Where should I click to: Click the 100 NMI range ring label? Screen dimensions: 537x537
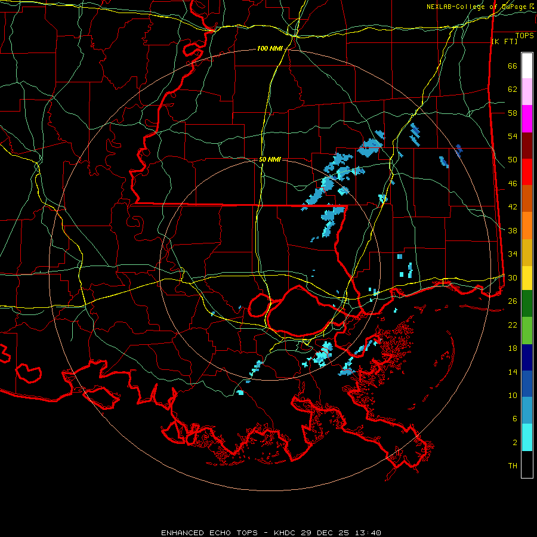tap(270, 49)
